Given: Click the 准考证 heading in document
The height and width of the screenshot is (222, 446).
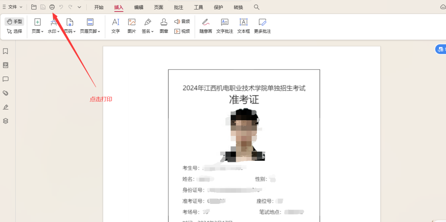Looking at the screenshot, I should point(244,100).
